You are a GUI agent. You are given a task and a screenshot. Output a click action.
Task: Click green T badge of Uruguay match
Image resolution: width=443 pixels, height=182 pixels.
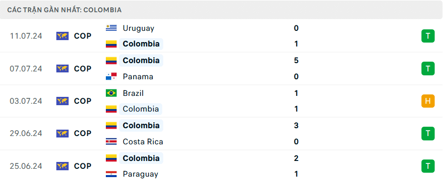tap(428, 36)
